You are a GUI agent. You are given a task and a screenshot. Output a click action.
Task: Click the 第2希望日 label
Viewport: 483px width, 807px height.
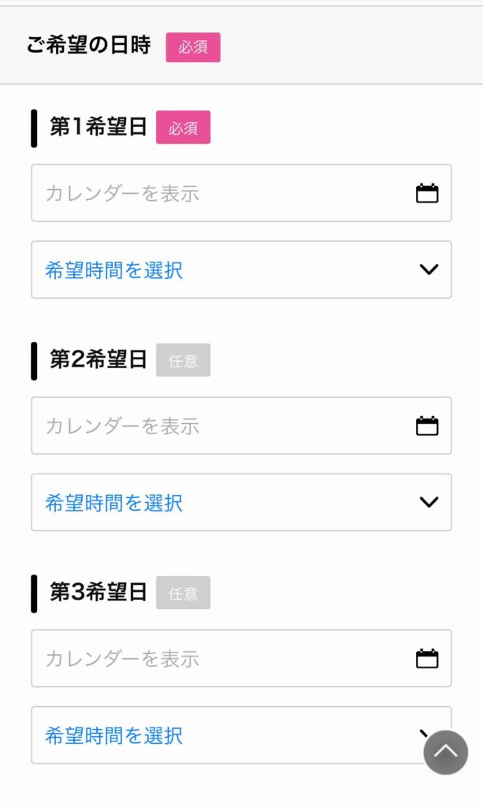[x=98, y=359]
